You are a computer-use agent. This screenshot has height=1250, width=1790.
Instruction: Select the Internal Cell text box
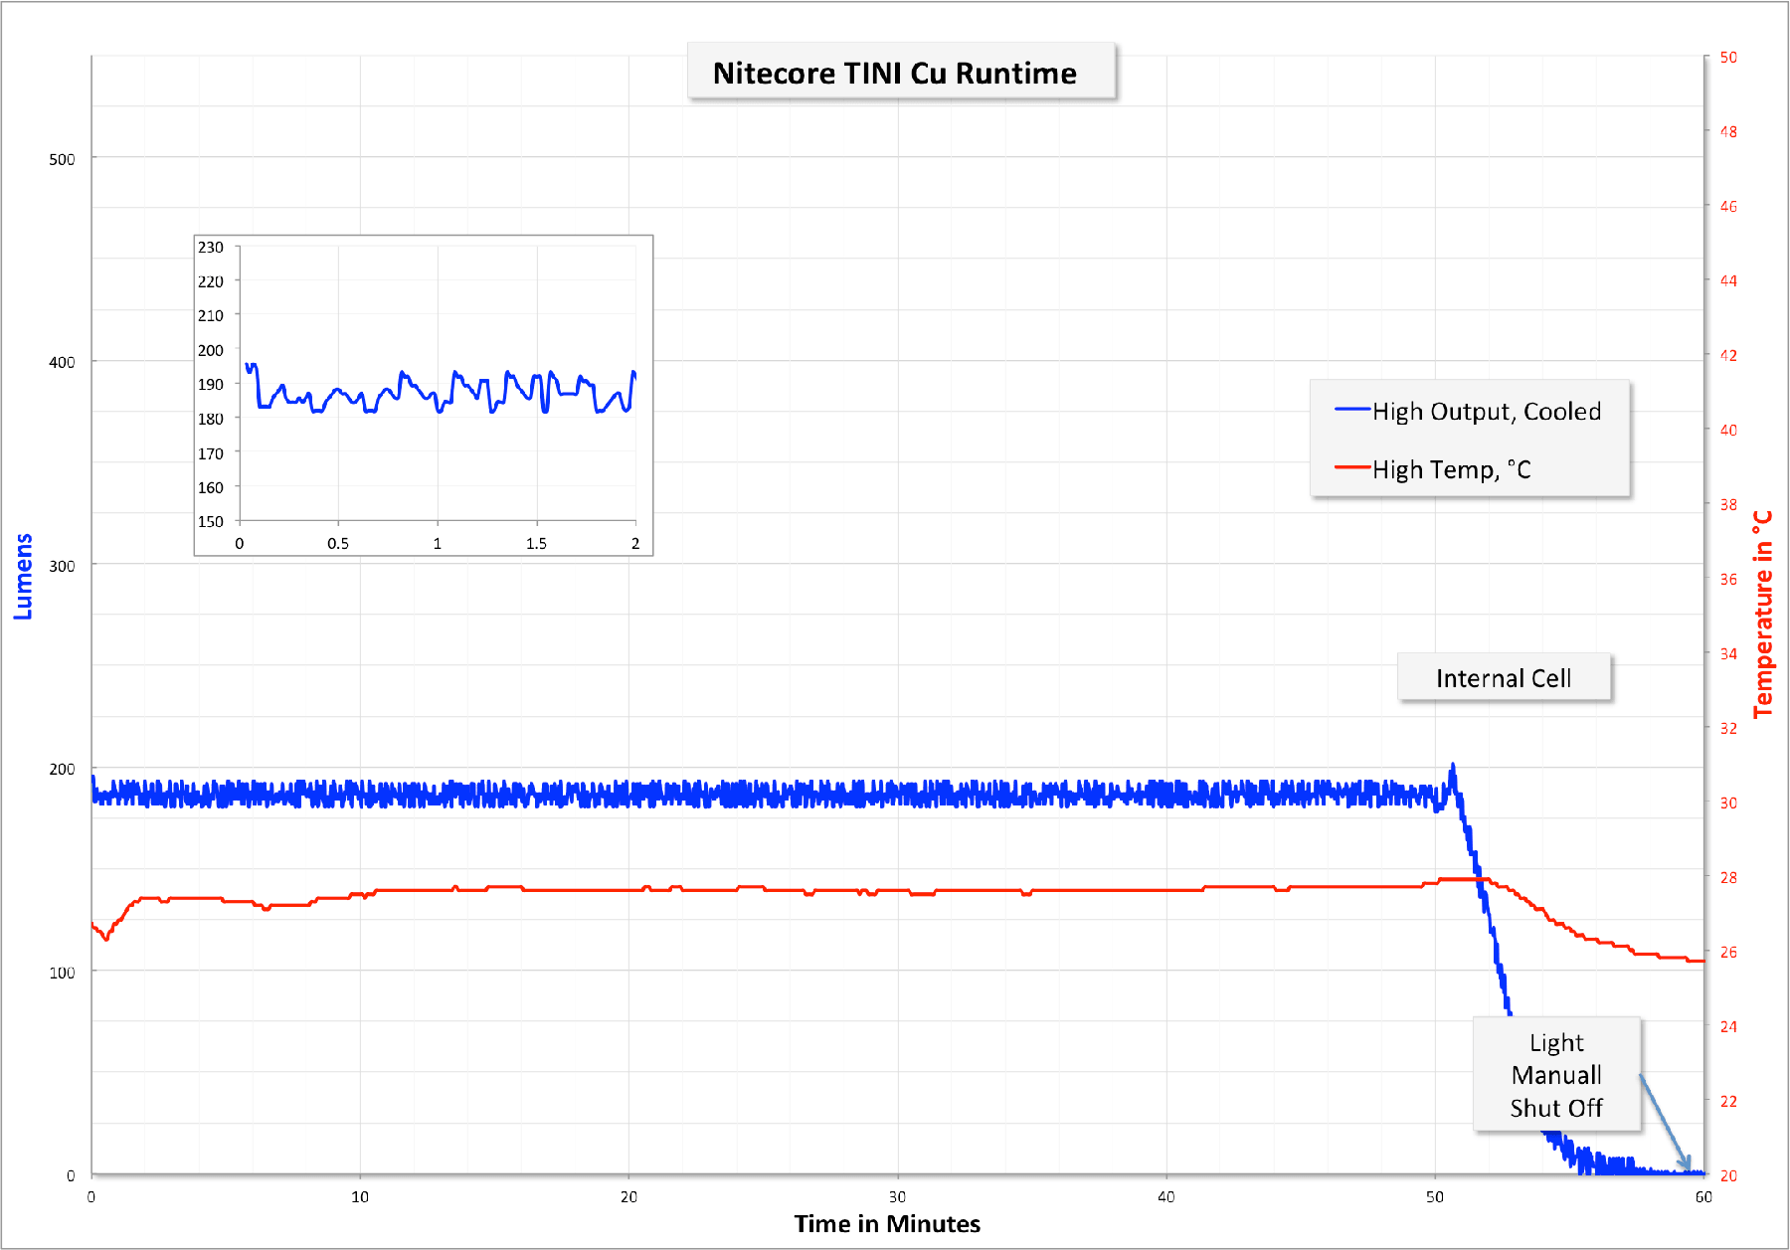[1503, 678]
